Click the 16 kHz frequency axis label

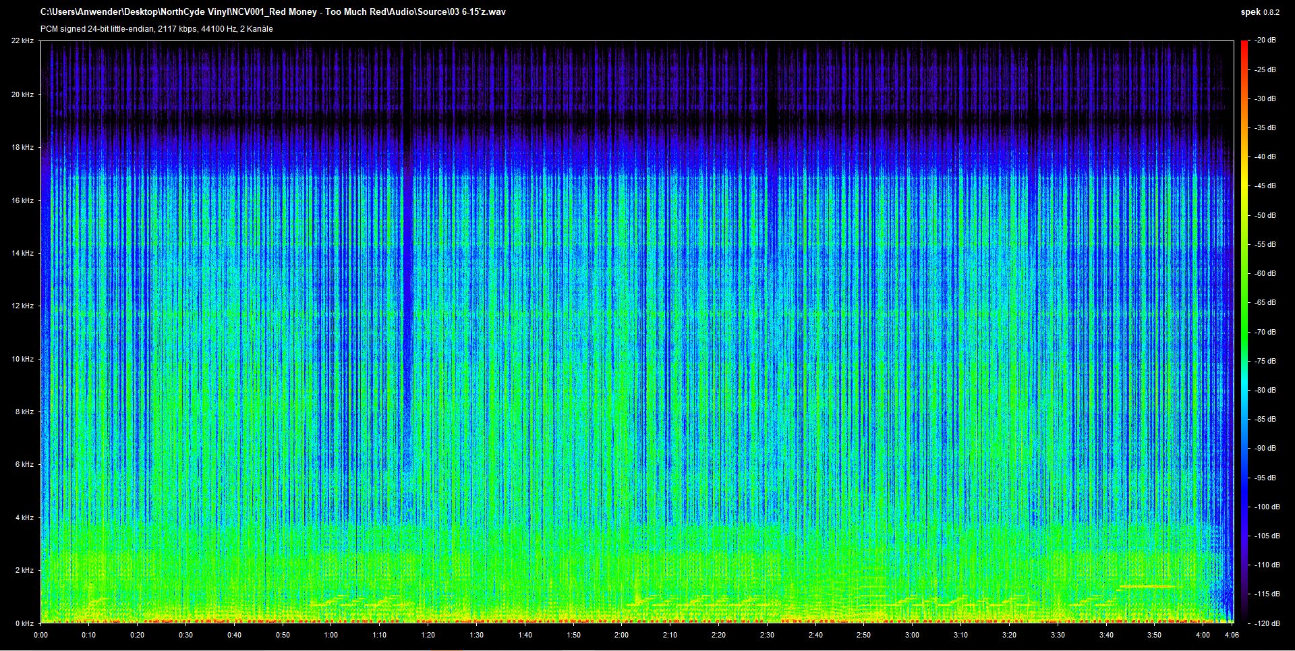22,200
